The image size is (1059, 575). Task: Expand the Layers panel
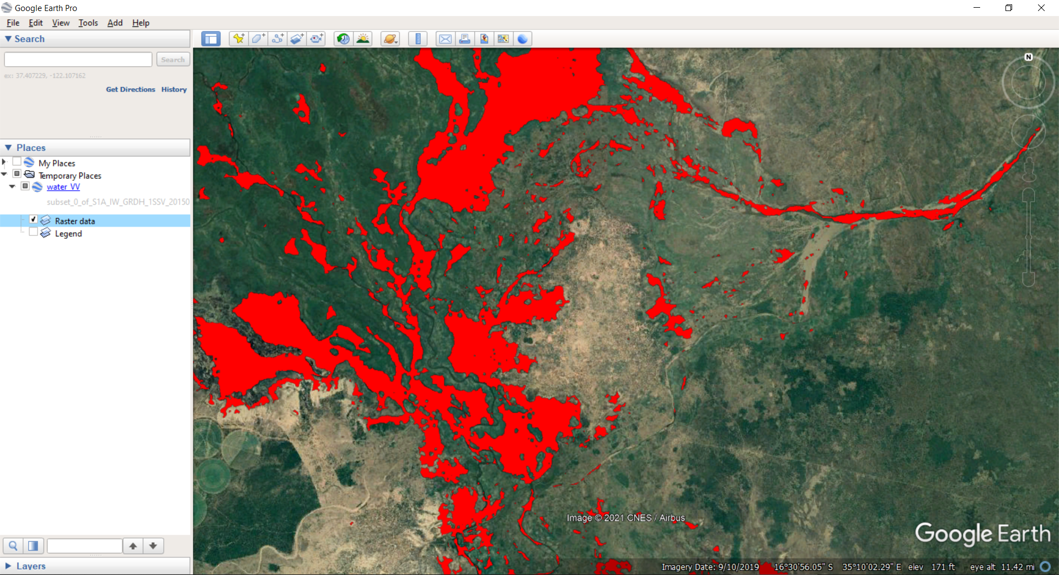coord(8,566)
